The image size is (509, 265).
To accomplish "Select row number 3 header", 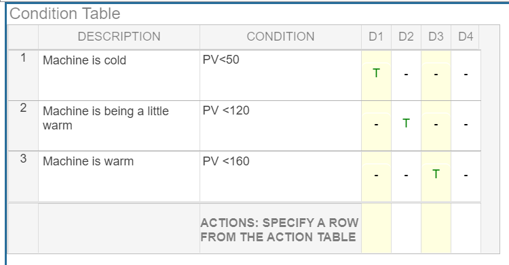I will [x=23, y=176].
